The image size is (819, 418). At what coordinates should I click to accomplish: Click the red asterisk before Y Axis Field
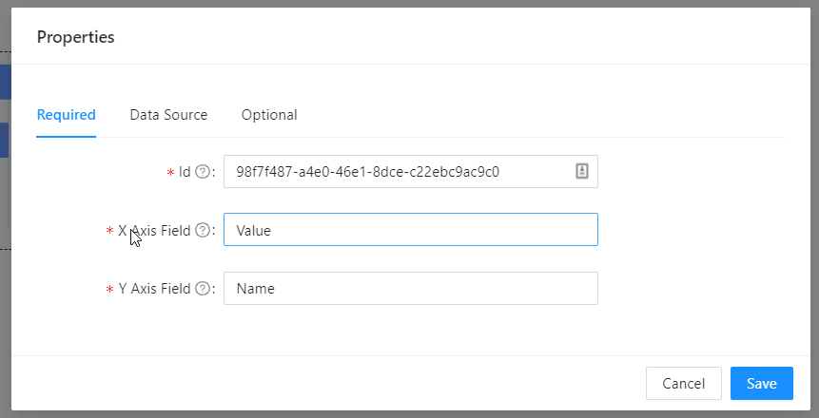(109, 290)
